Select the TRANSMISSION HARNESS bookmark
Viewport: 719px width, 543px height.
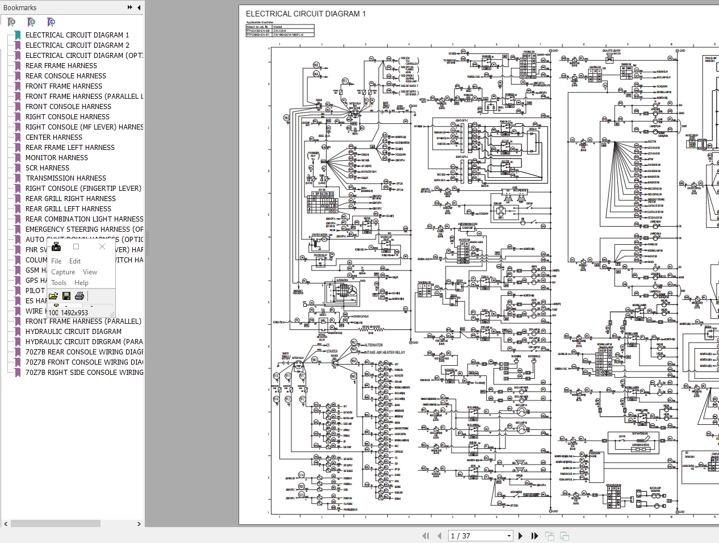66,178
